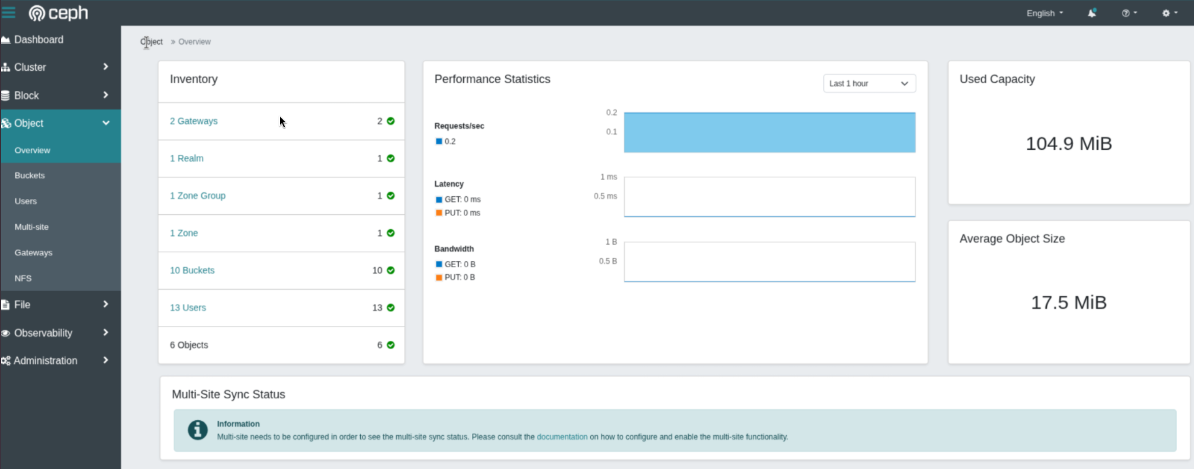Open the help question mark menu

[x=1128, y=13]
